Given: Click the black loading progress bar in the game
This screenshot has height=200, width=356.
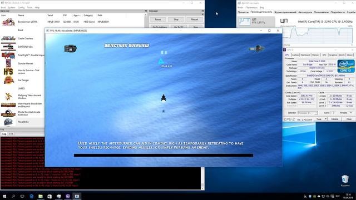Looking at the screenshot, I should (163, 156).
